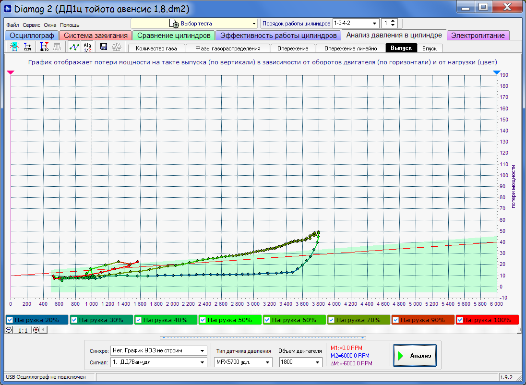Open the Фазы газораспределения sub-tab

(228, 48)
